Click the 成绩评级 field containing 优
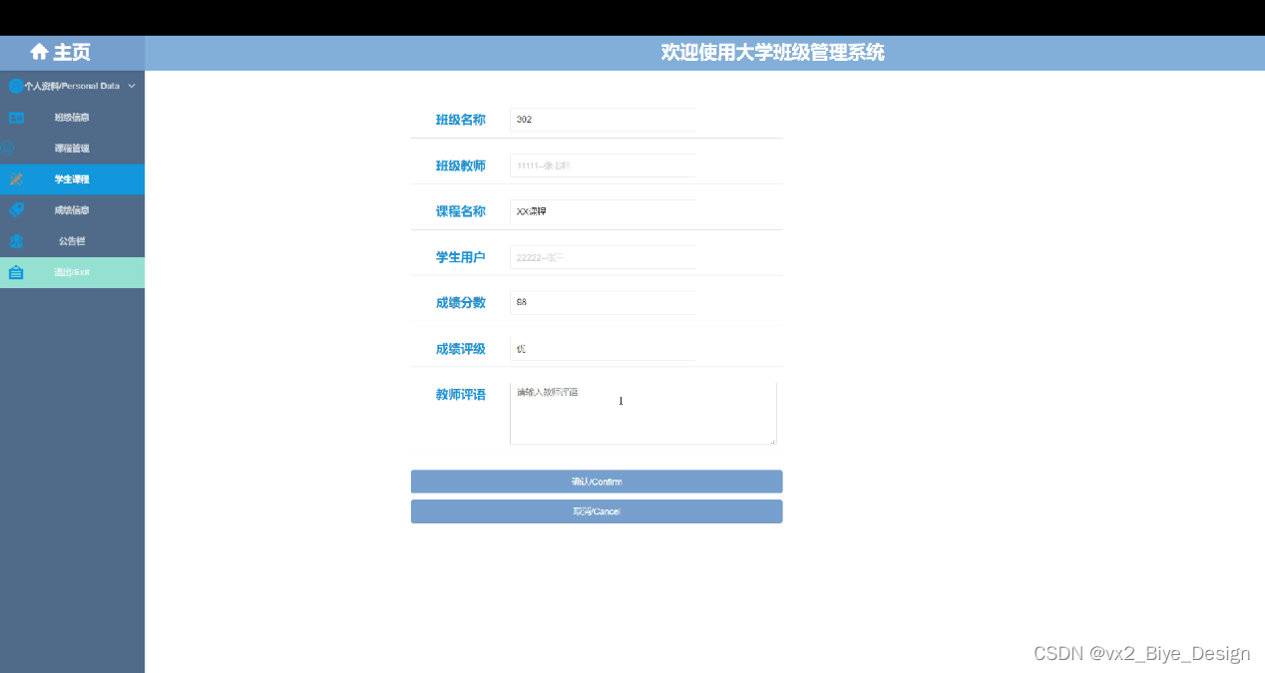 click(x=603, y=349)
